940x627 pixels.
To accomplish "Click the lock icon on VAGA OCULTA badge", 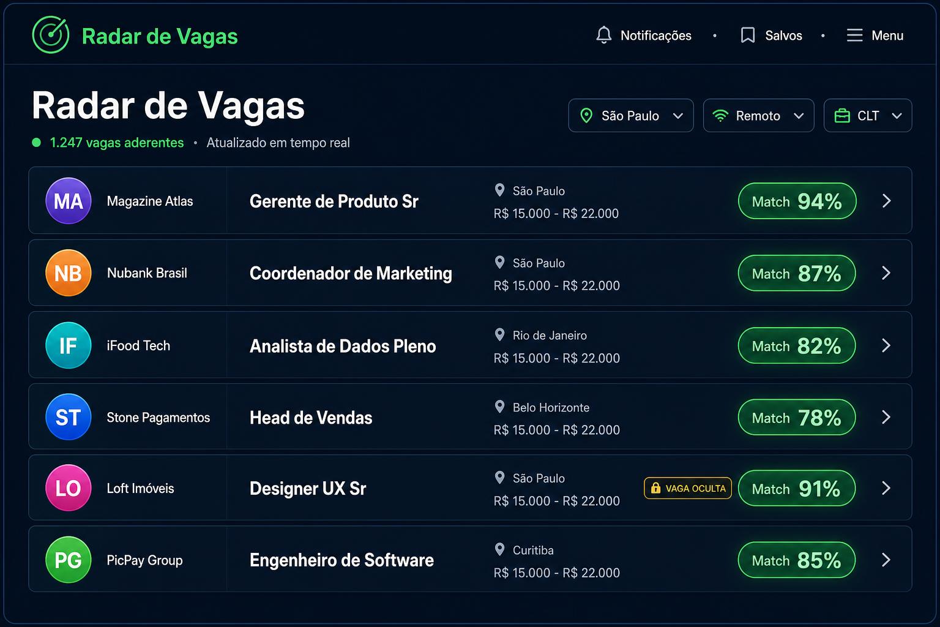I will [655, 488].
